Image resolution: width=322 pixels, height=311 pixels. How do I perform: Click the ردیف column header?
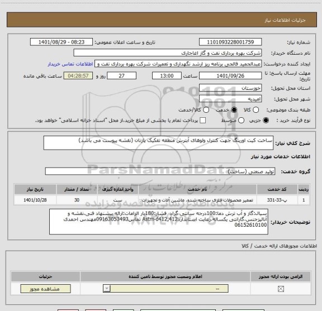[x=304, y=189]
